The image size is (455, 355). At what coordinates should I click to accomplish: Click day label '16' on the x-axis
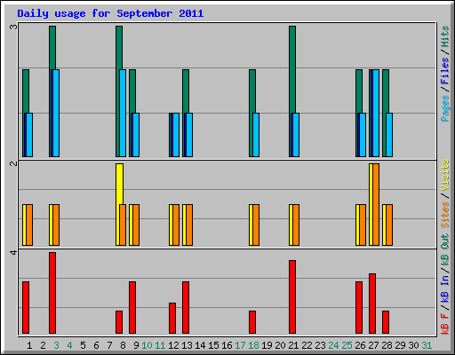coord(227,345)
